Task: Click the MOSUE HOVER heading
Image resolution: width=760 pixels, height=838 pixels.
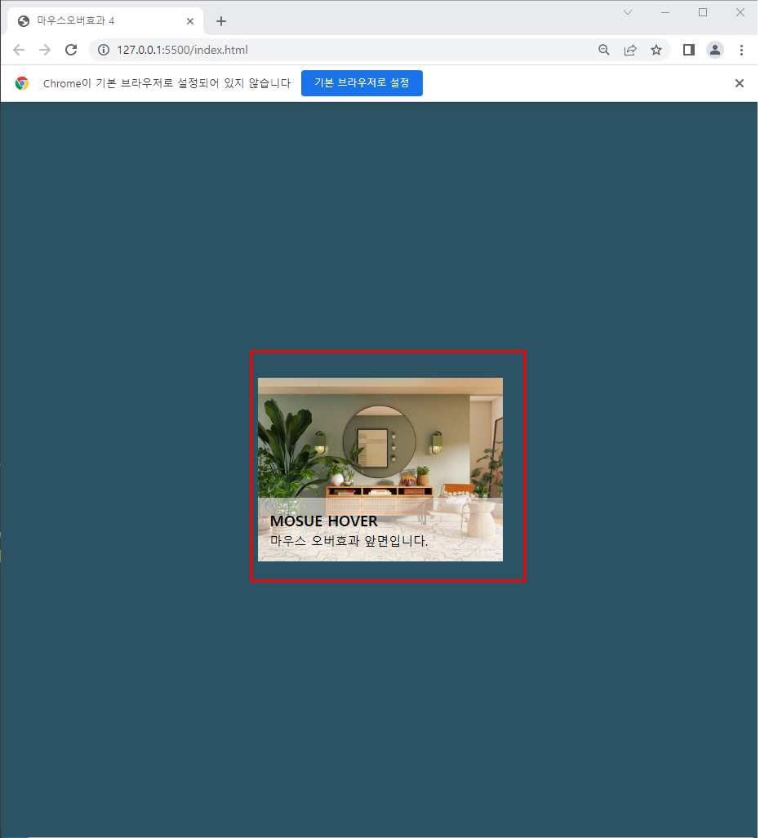Action: click(323, 521)
